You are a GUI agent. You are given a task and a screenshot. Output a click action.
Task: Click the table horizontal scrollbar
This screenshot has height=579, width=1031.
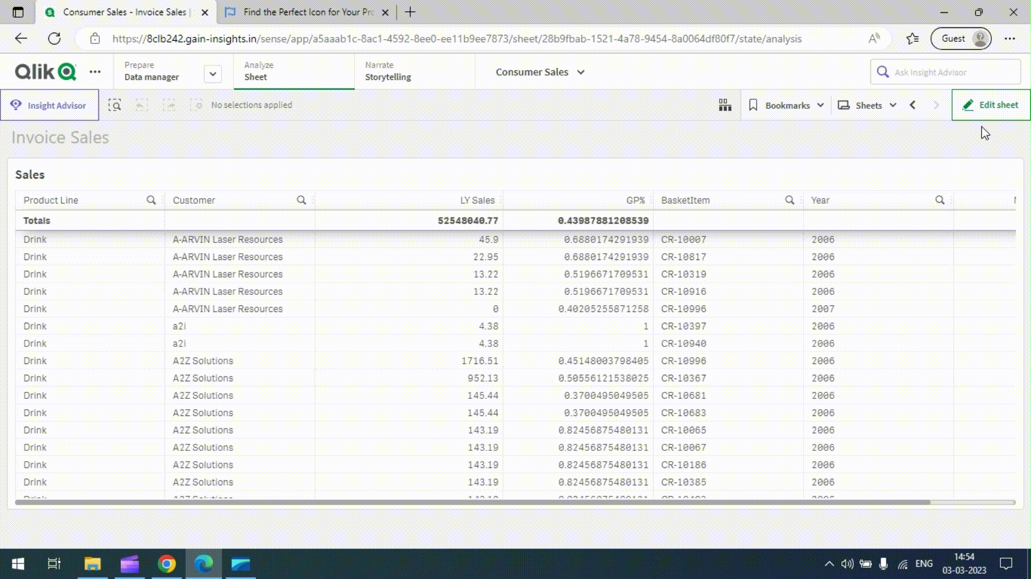473,502
